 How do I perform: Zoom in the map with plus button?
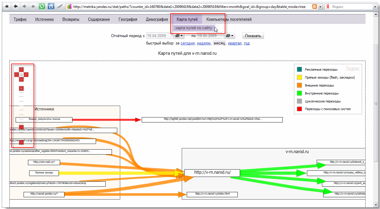pos(21,88)
